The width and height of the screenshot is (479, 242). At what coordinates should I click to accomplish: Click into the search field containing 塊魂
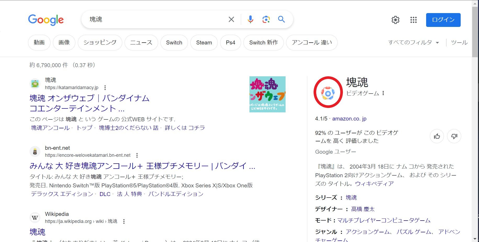[157, 19]
